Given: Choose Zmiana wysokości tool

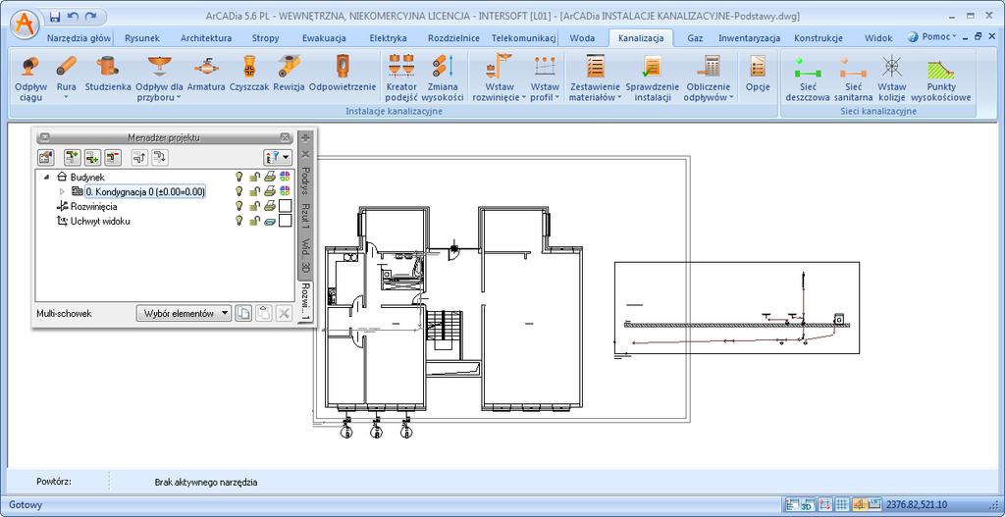Looking at the screenshot, I should click(x=445, y=78).
